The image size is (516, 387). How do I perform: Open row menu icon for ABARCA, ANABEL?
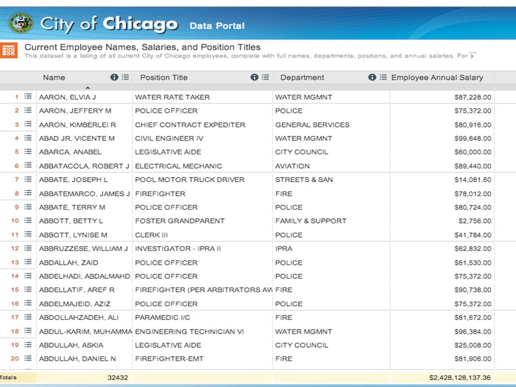tap(28, 152)
